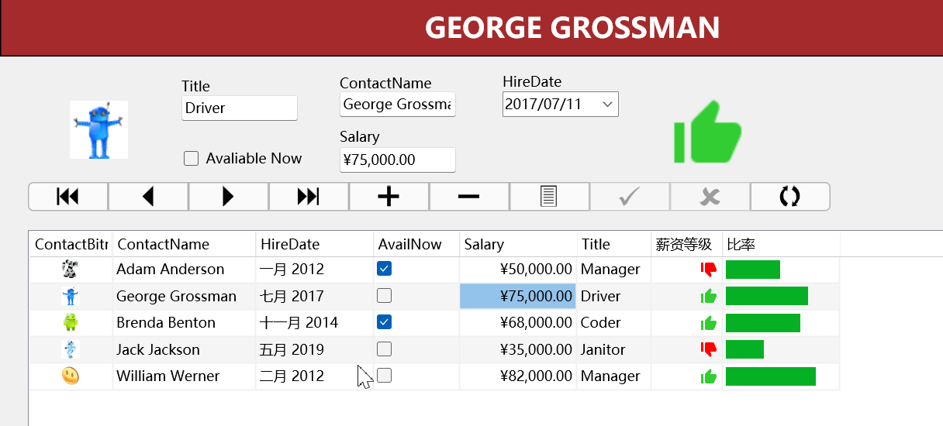Image resolution: width=943 pixels, height=426 pixels.
Task: Uncheck AvailNow for Adam Anderson
Action: coord(384,269)
